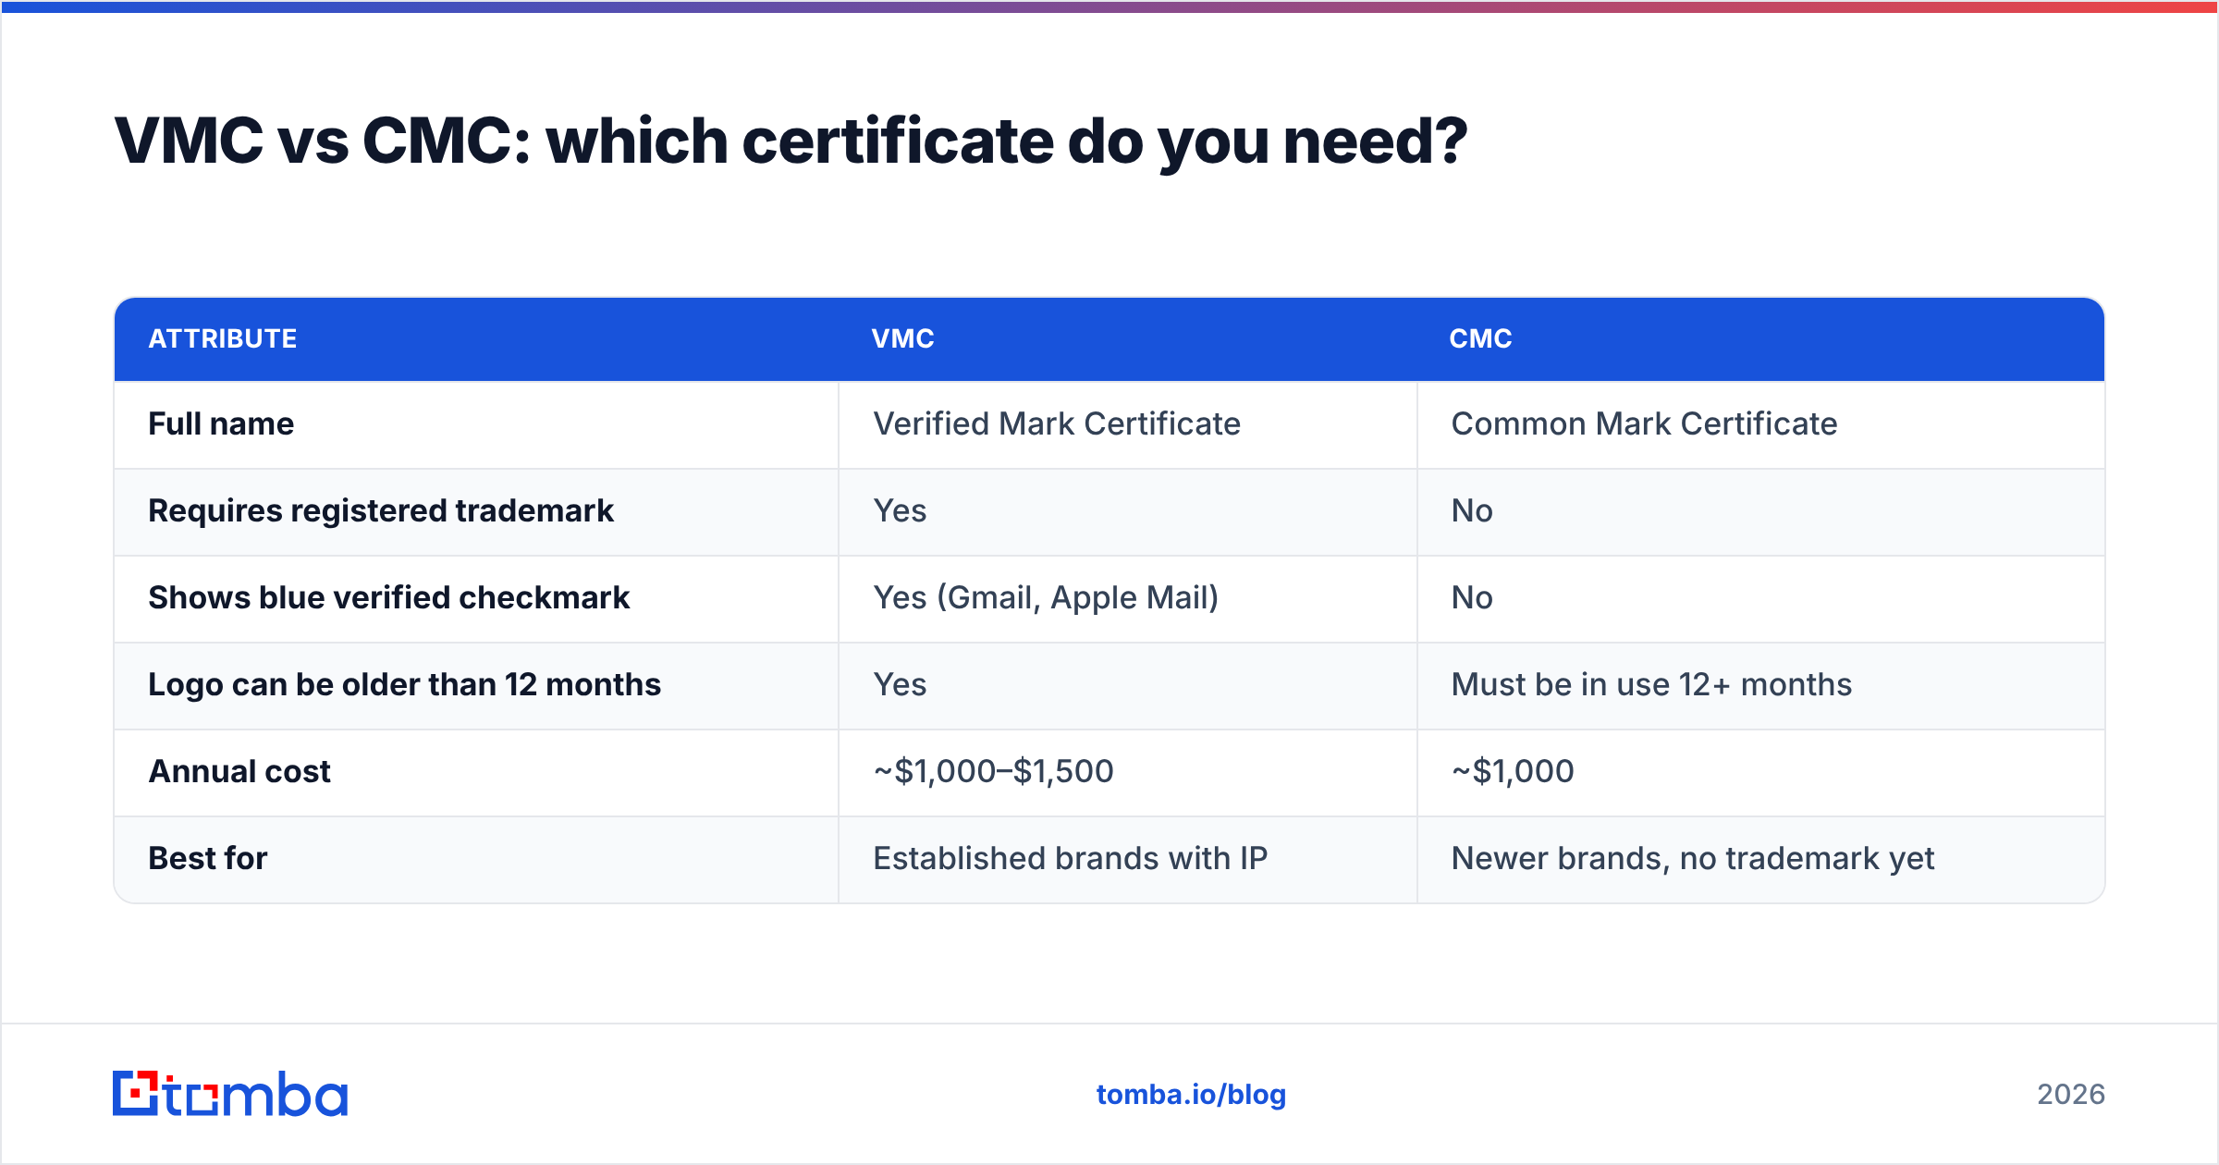Click the 2026 year label
2219x1165 pixels.
(2071, 1095)
